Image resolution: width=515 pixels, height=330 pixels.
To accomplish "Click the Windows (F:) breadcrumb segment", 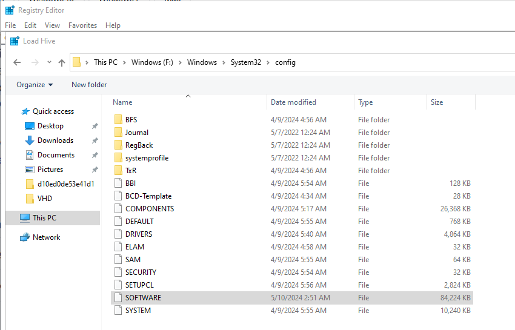I will tap(151, 62).
